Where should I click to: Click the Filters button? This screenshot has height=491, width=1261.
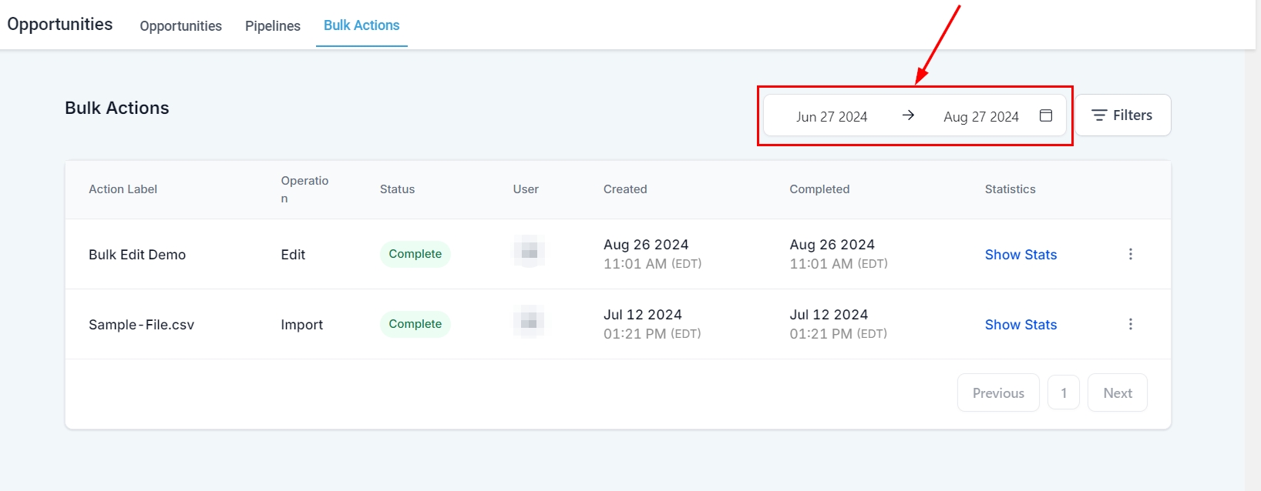point(1123,115)
